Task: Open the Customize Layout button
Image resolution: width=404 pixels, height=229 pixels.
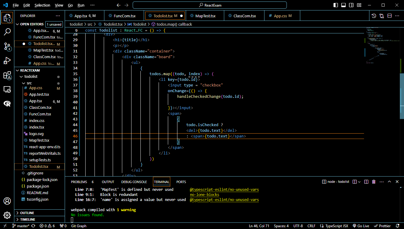Action: point(359,5)
